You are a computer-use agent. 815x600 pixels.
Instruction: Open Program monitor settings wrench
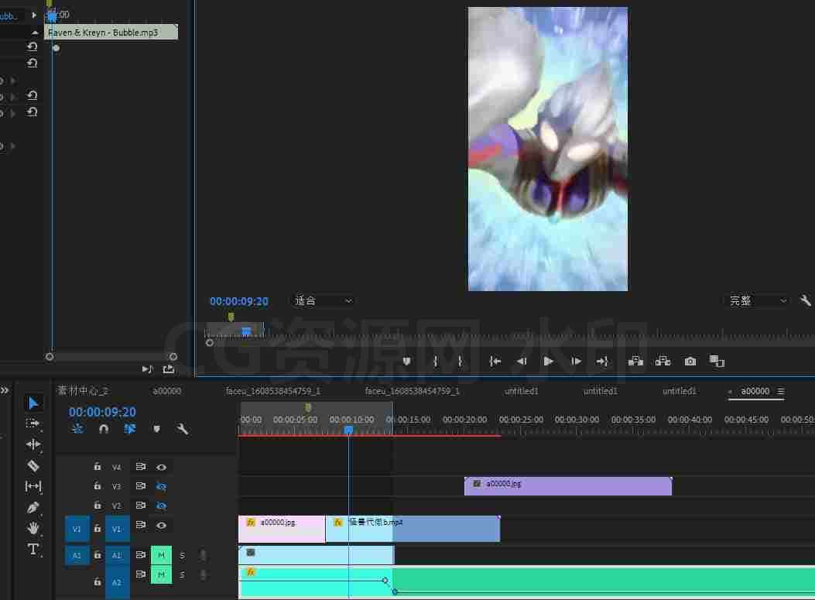(x=806, y=300)
